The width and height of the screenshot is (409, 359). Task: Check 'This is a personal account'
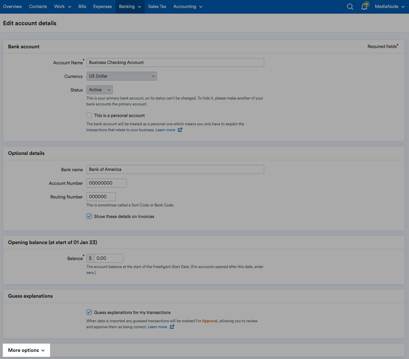point(89,115)
